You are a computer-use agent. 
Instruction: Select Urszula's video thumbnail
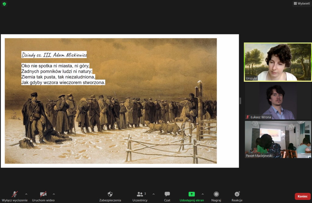coord(278,62)
